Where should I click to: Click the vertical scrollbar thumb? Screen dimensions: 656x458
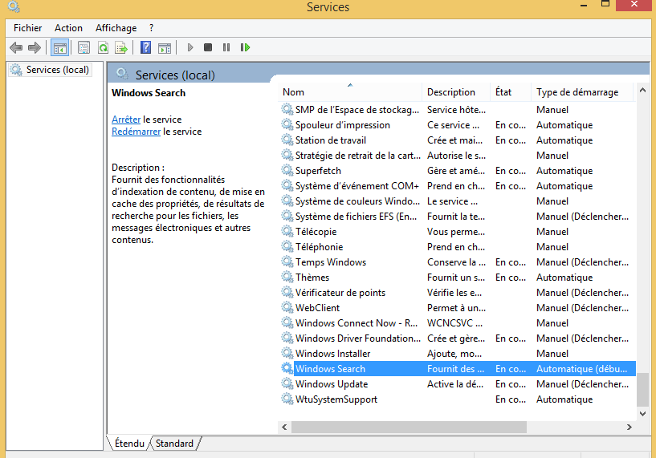642,390
